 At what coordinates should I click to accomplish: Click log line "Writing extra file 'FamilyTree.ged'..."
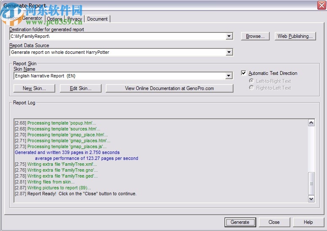(x=56, y=176)
